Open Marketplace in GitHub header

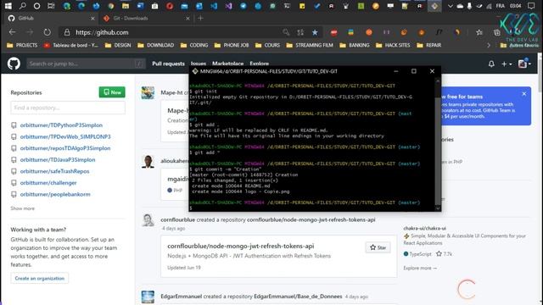pyautogui.click(x=228, y=64)
